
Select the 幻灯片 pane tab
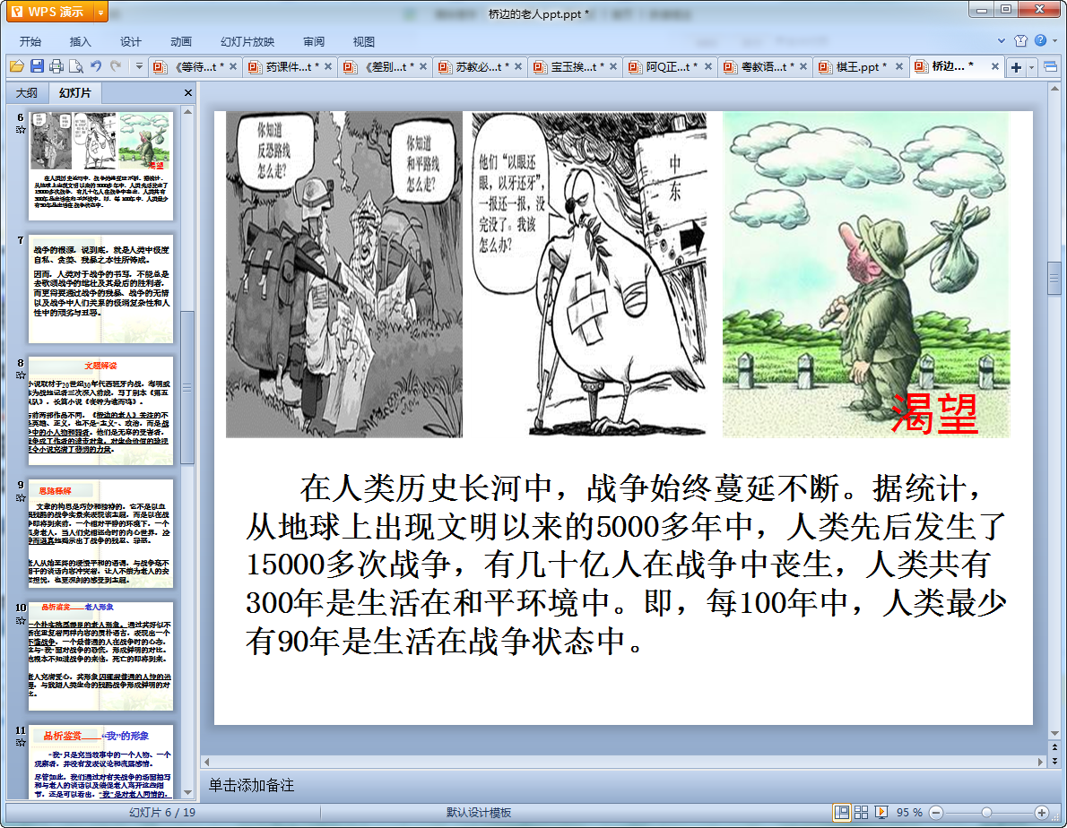point(74,92)
